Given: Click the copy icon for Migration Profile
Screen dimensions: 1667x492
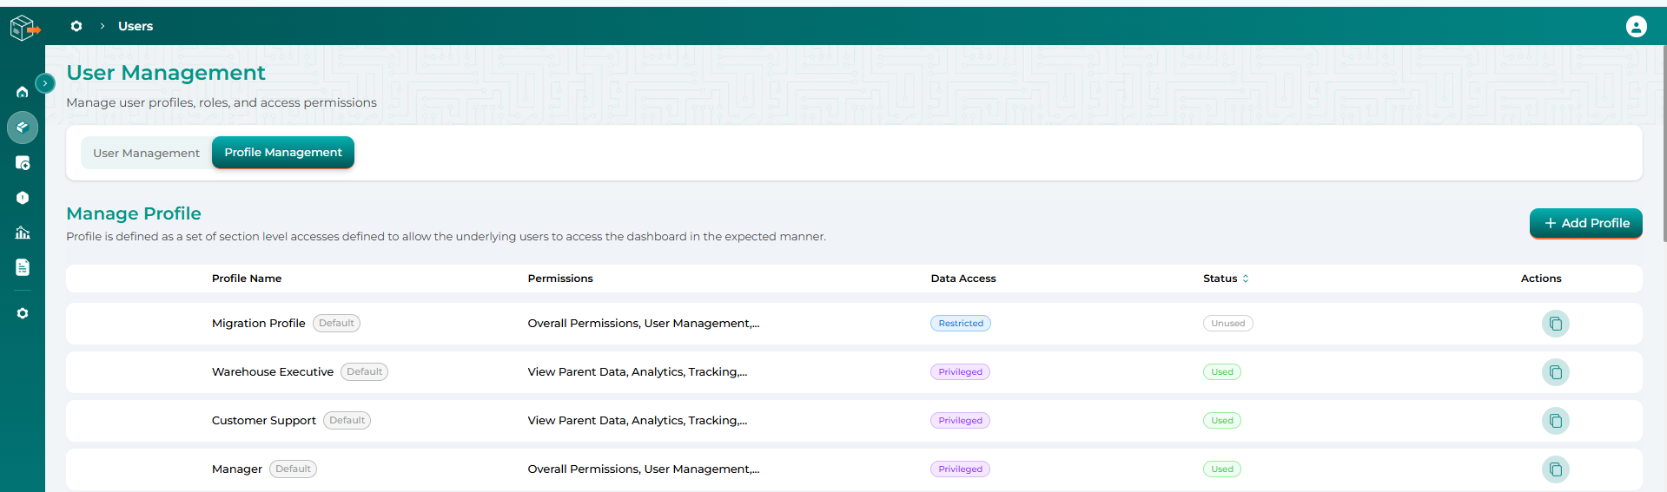Looking at the screenshot, I should pyautogui.click(x=1555, y=324).
